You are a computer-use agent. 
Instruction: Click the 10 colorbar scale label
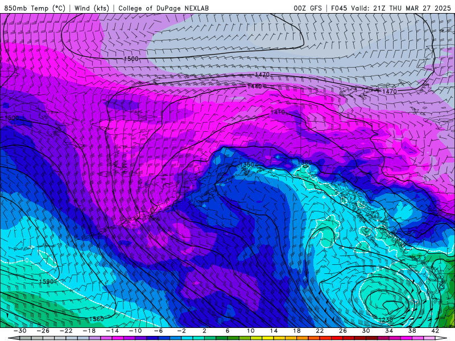click(250, 331)
